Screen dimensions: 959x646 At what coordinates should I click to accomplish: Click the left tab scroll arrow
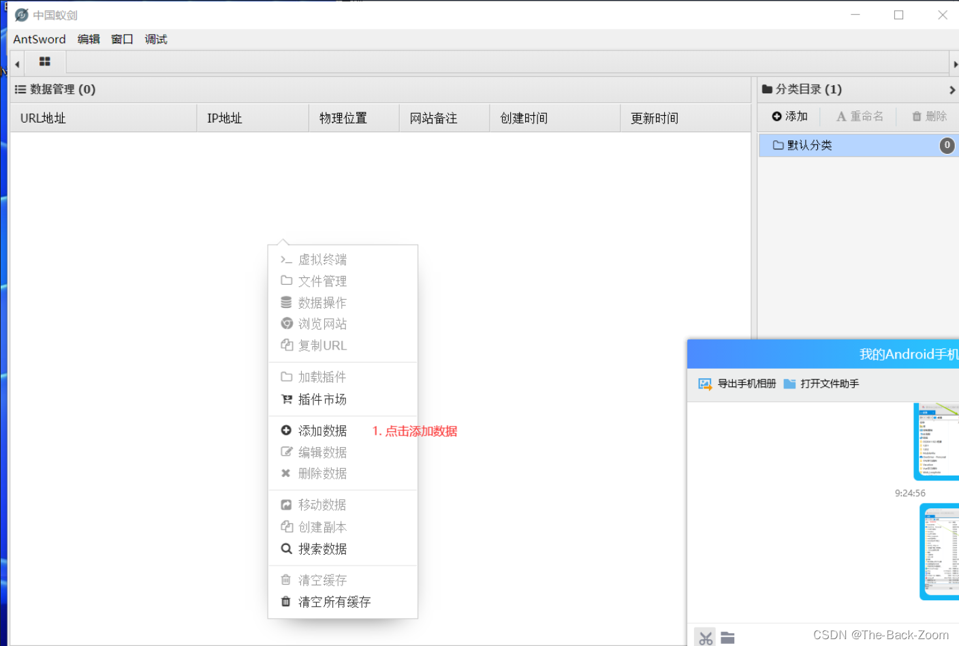pyautogui.click(x=17, y=64)
